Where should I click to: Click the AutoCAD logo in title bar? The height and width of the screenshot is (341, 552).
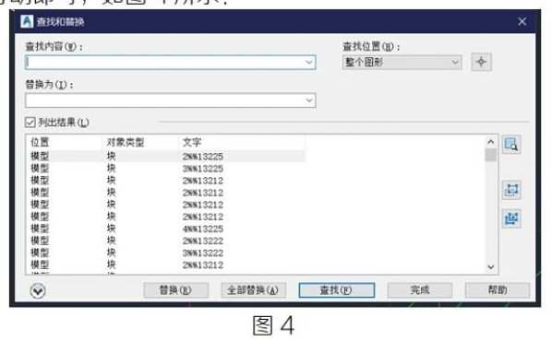(27, 21)
